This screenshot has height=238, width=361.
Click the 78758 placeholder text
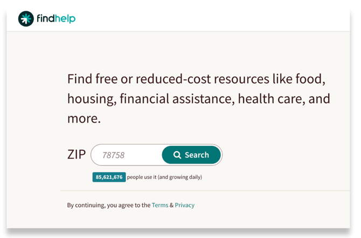[113, 155]
